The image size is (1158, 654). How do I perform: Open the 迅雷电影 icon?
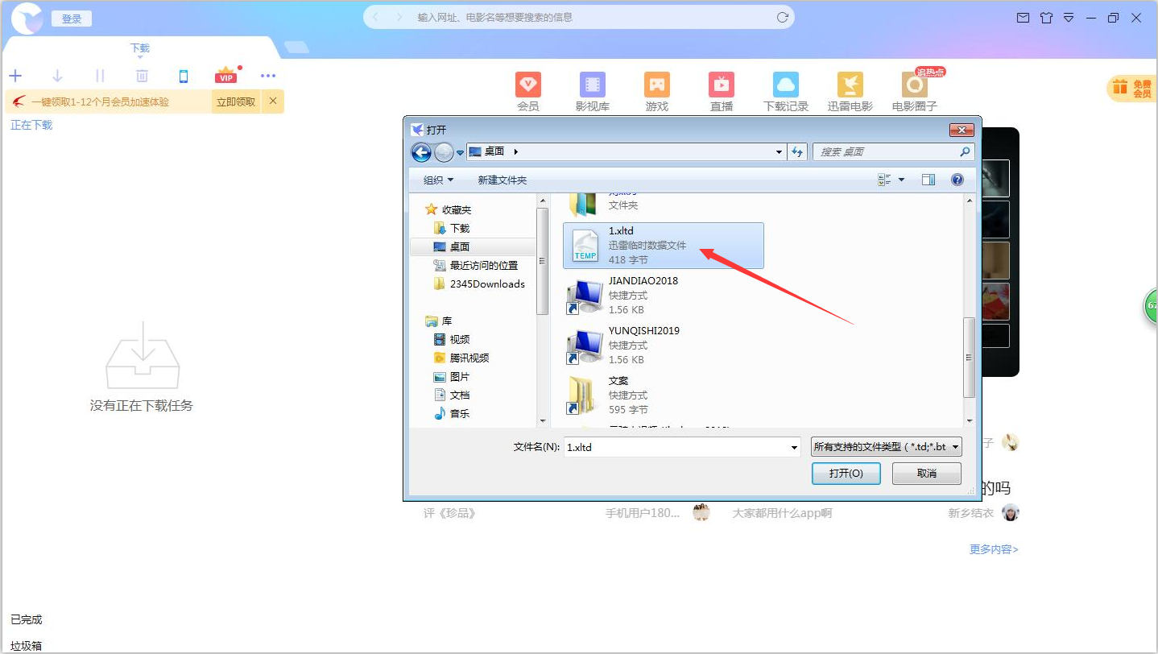coord(850,85)
